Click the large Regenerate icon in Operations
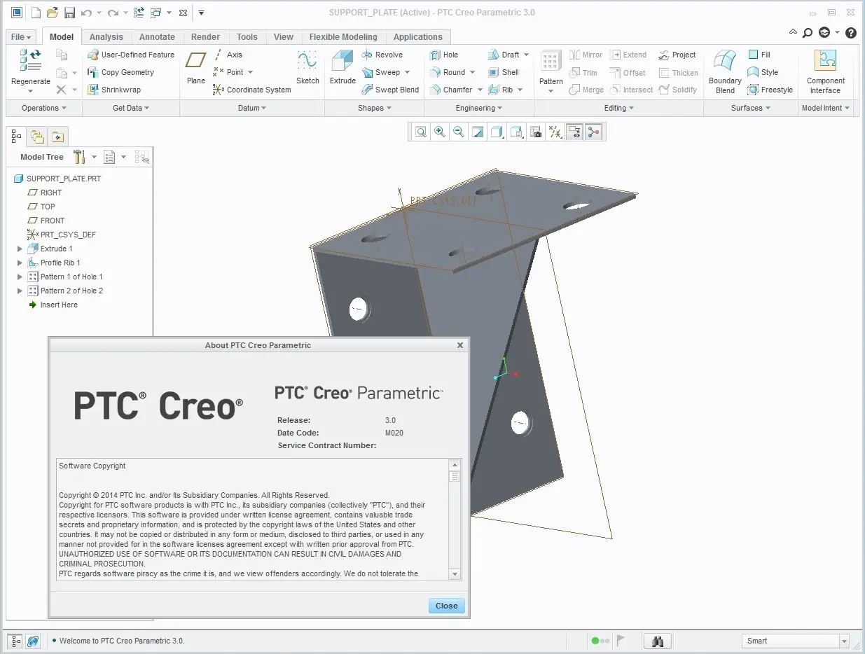The width and height of the screenshot is (865, 654). [x=30, y=62]
